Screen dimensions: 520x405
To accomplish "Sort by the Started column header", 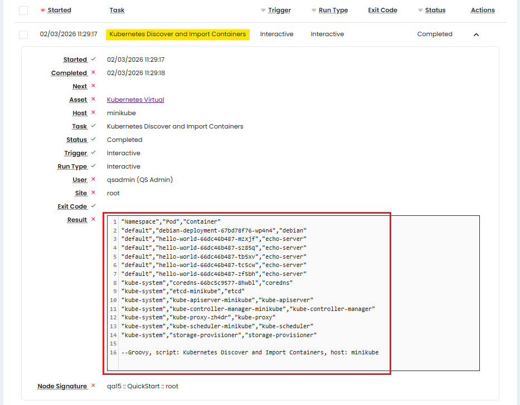I will click(x=59, y=11).
